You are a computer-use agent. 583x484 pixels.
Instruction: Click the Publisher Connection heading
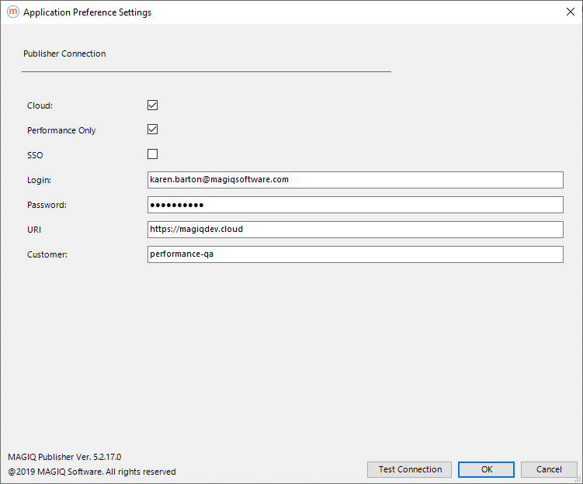[x=64, y=54]
